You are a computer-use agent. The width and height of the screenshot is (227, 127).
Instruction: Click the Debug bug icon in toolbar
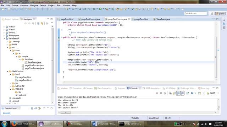tap(94, 9)
